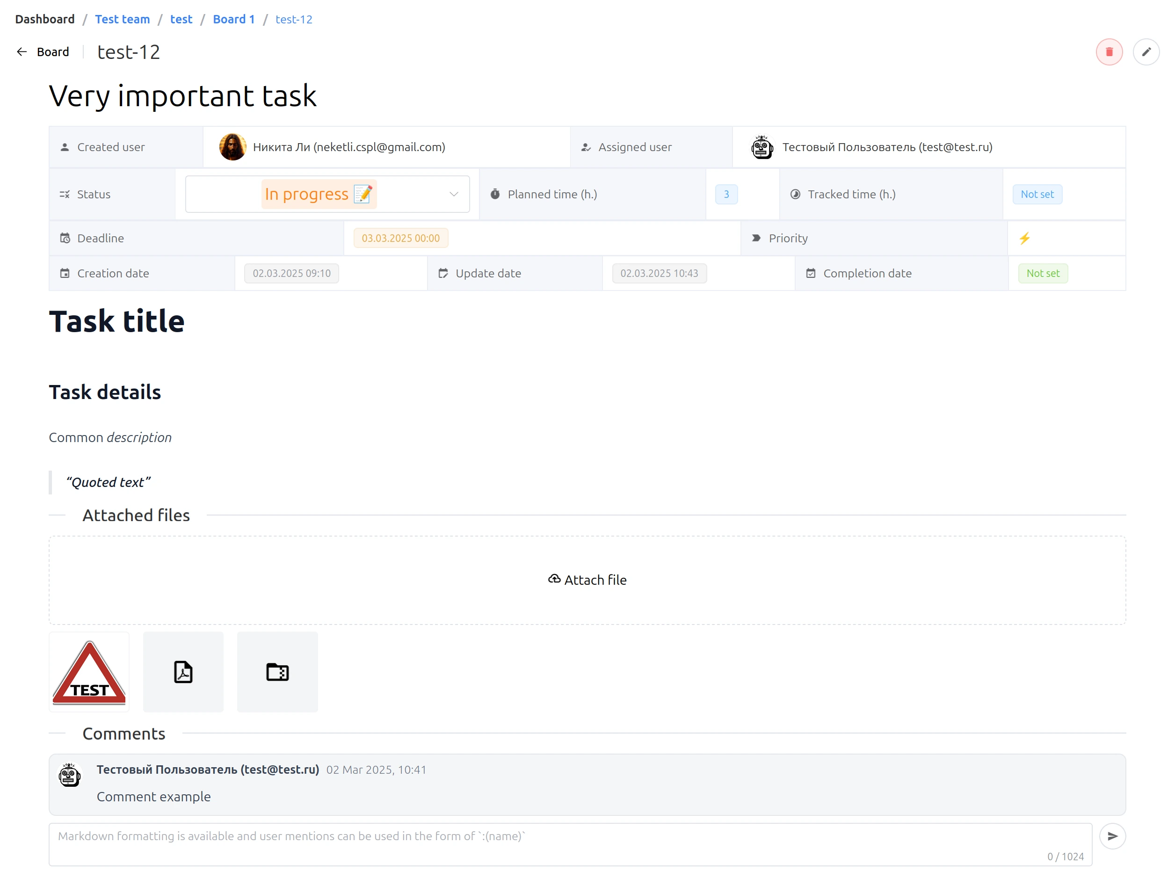1175x886 pixels.
Task: Click the back arrow to Board
Action: (x=22, y=52)
